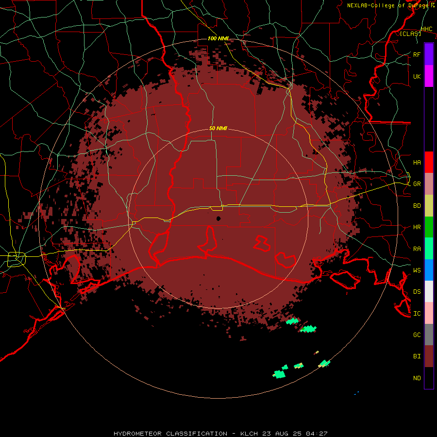437x437 pixels.
Task: Click the '04:27' timestamp
Action: coord(317,434)
